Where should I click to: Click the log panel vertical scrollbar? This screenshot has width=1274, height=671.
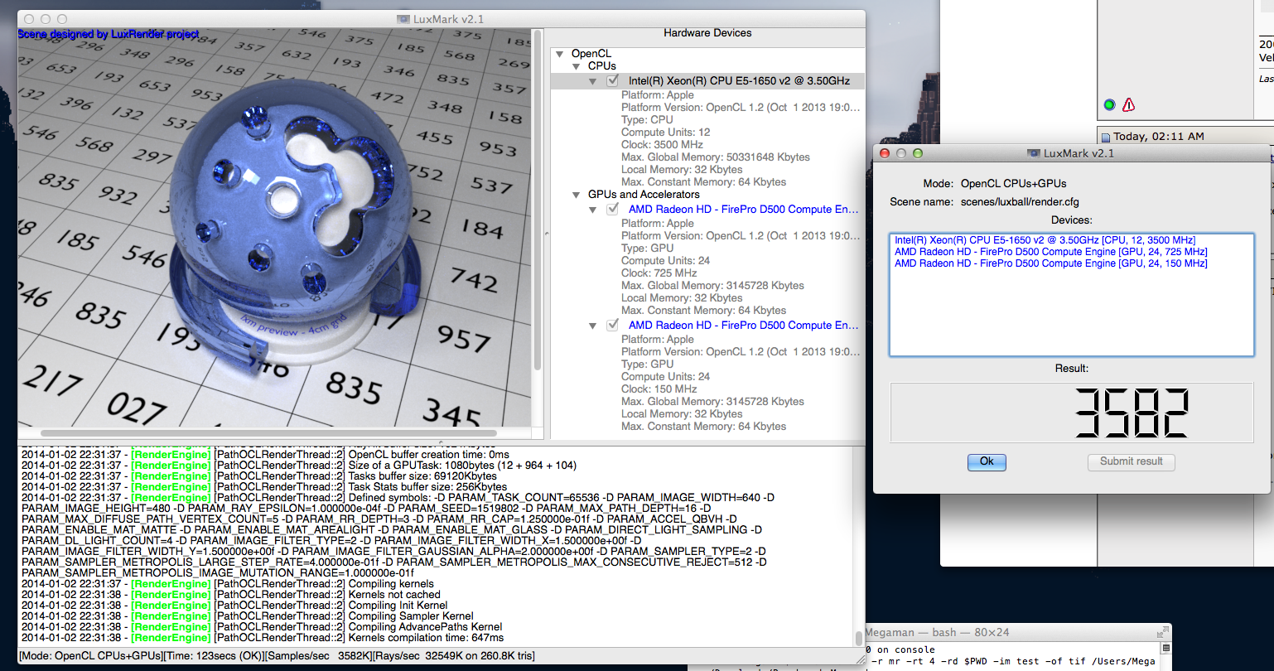858,638
